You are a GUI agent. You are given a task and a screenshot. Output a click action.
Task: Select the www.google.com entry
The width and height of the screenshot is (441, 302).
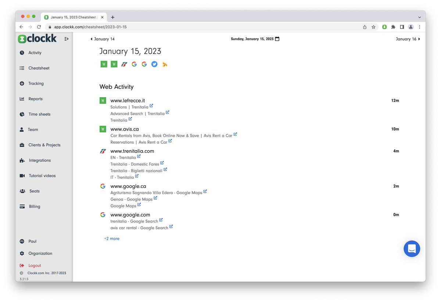[130, 215]
